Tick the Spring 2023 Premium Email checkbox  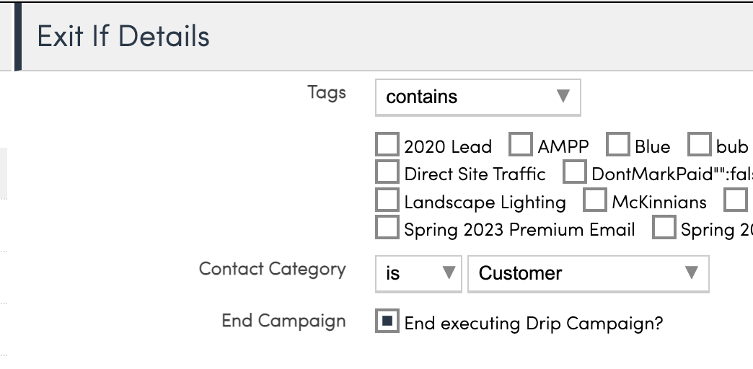387,228
